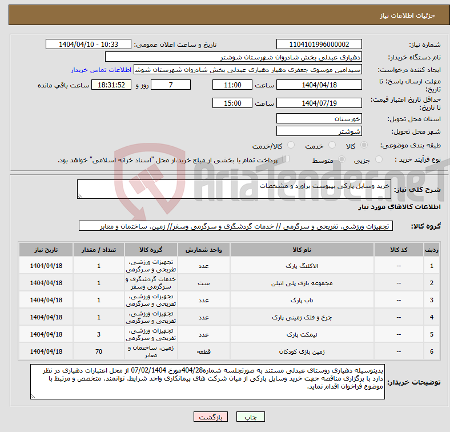Viewport: 450px width, 432px height.
Task: Click the ردیف column header
Action: click(431, 250)
